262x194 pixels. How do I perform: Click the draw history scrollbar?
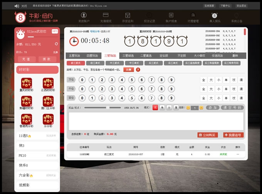coord(245,32)
